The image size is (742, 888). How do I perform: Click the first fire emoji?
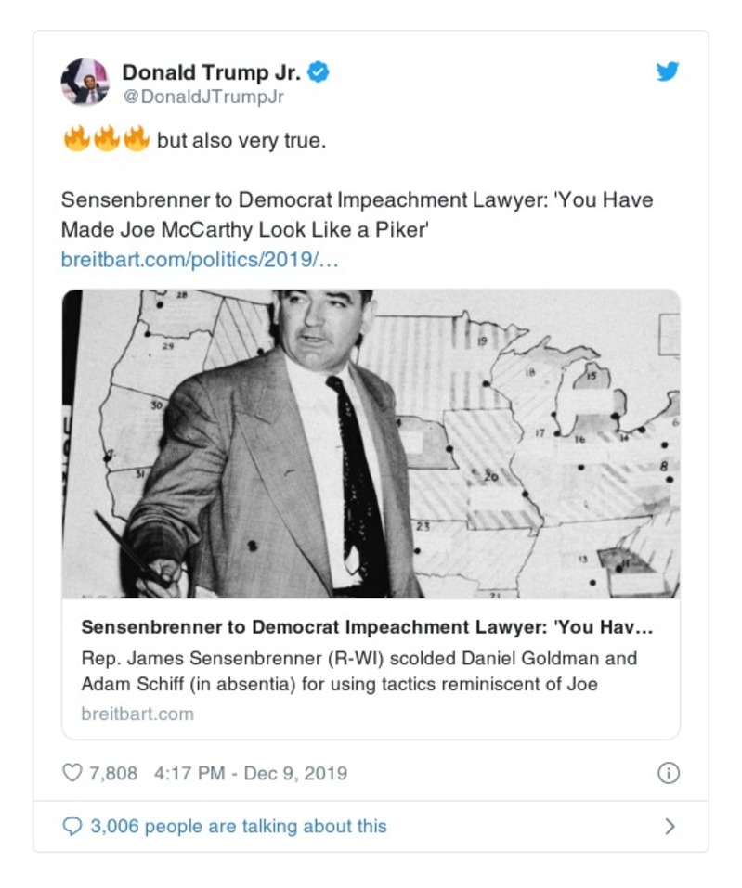[x=75, y=140]
